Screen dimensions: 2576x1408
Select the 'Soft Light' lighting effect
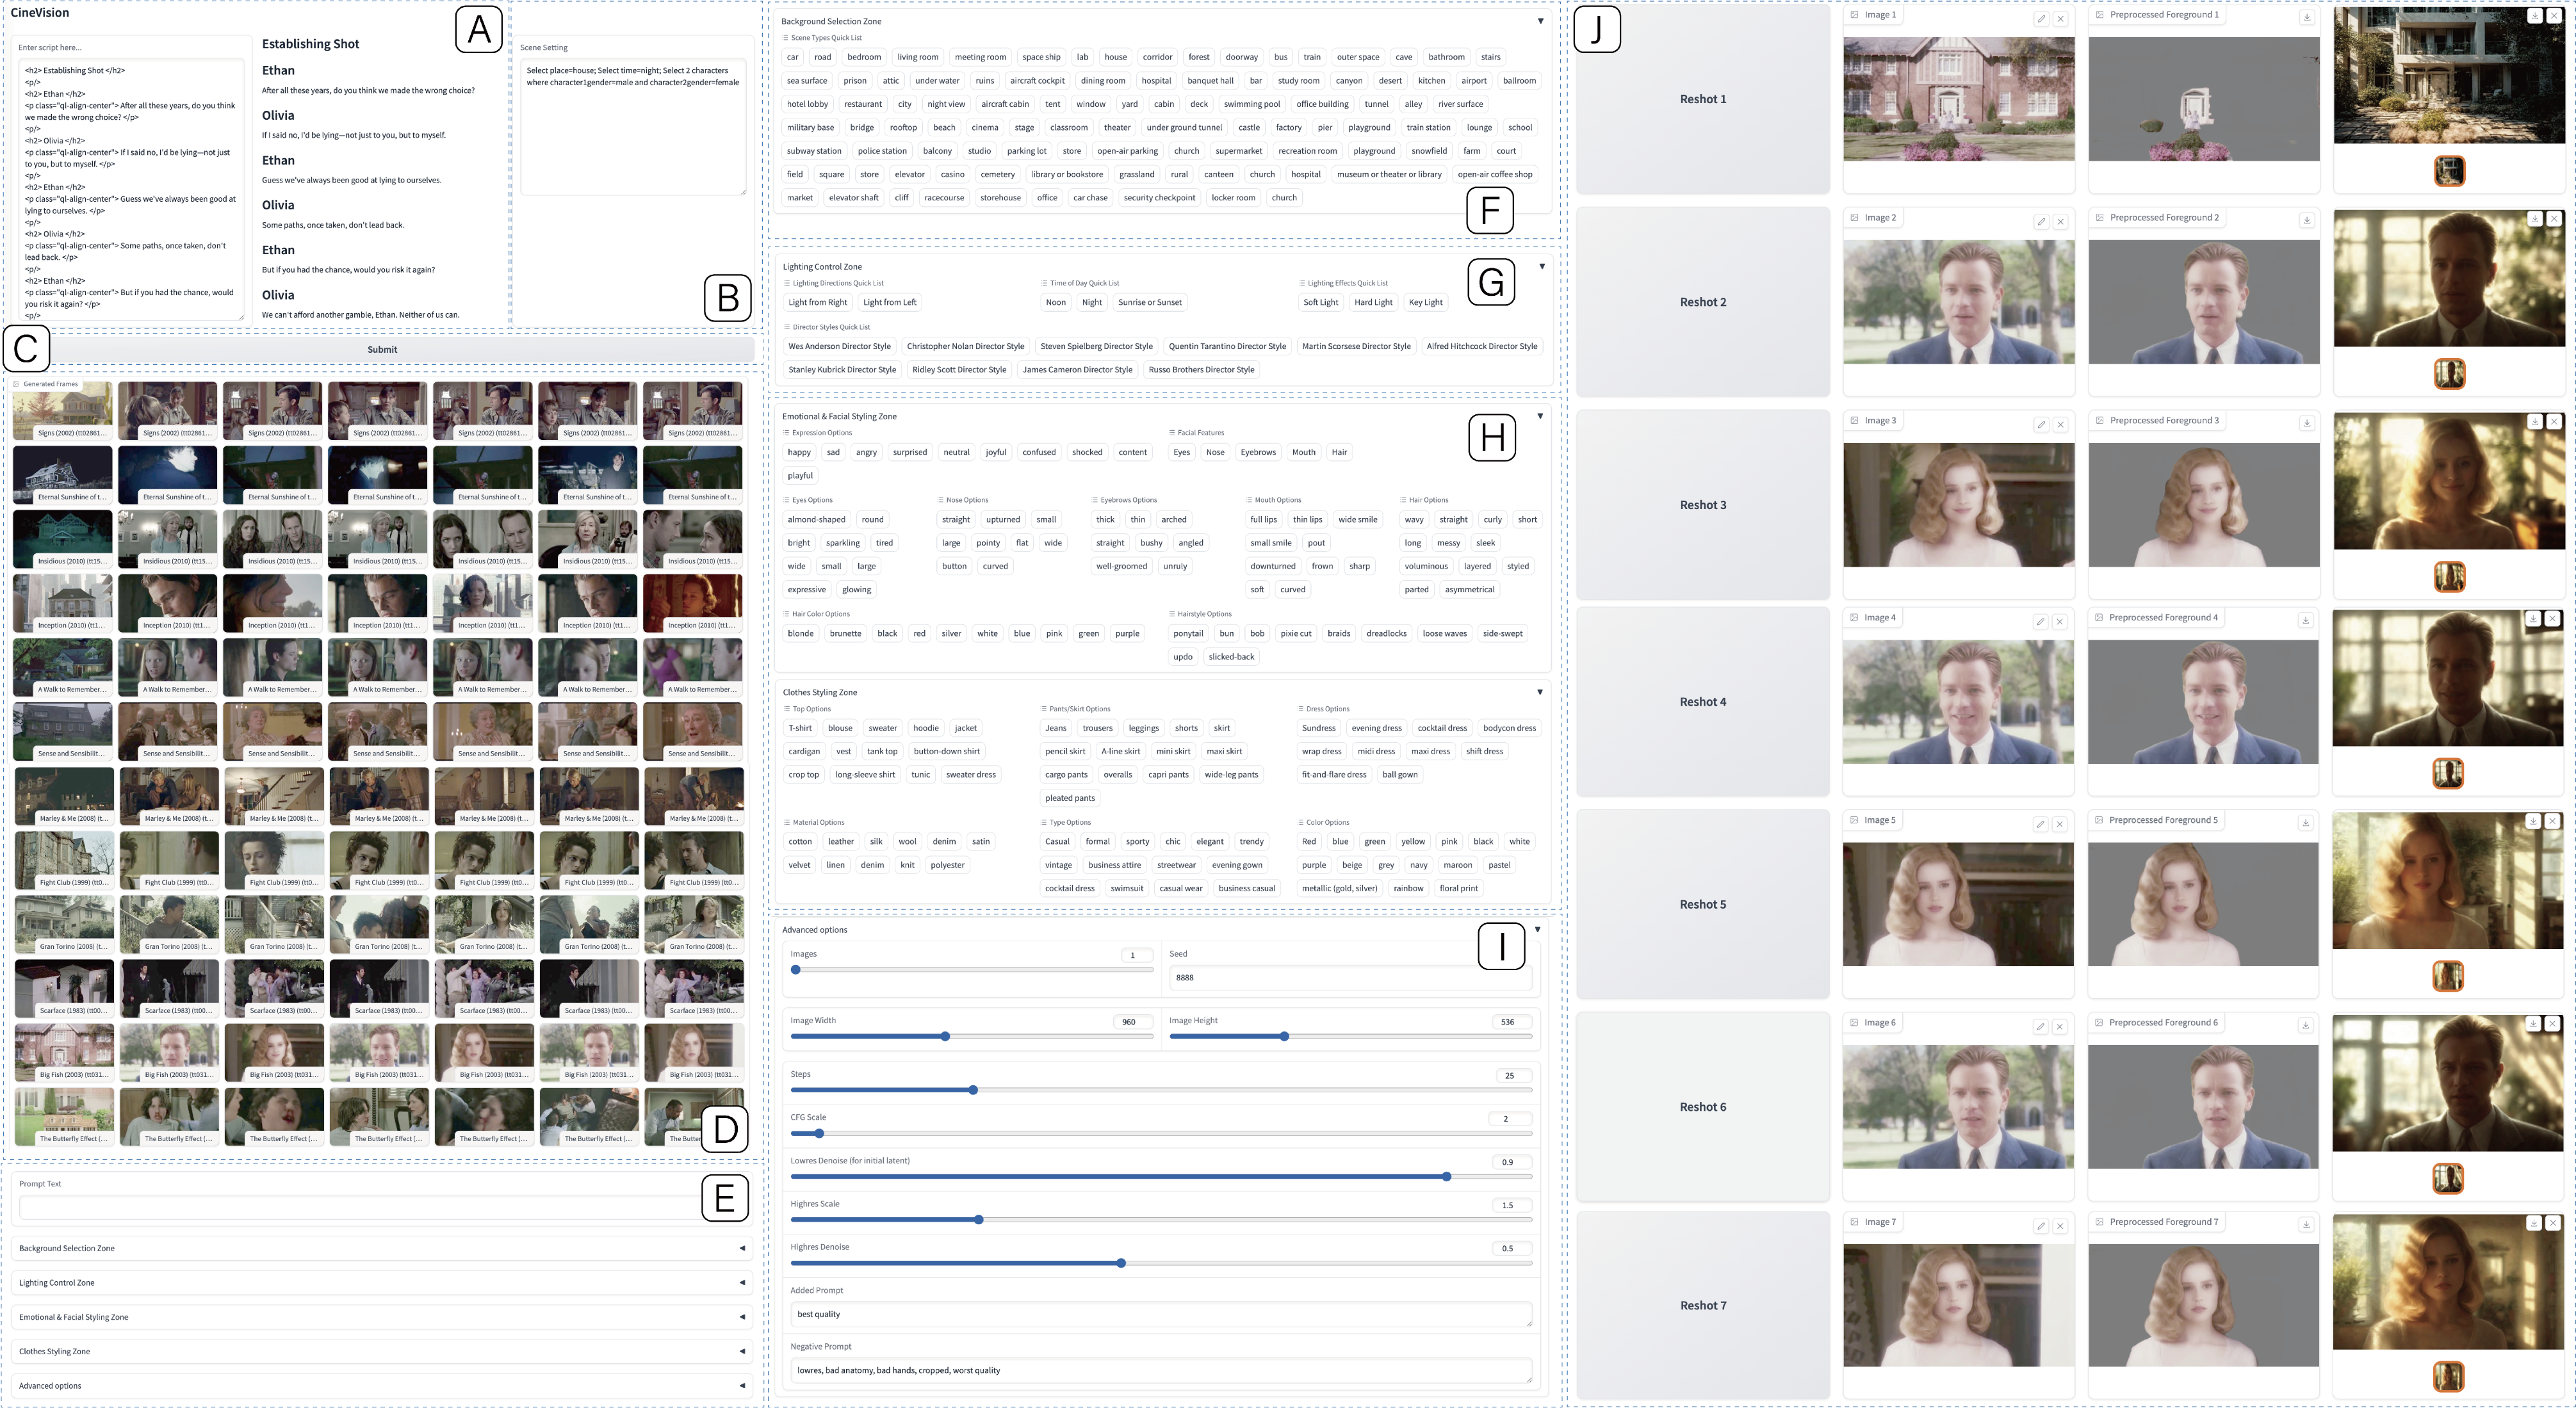(x=1320, y=302)
